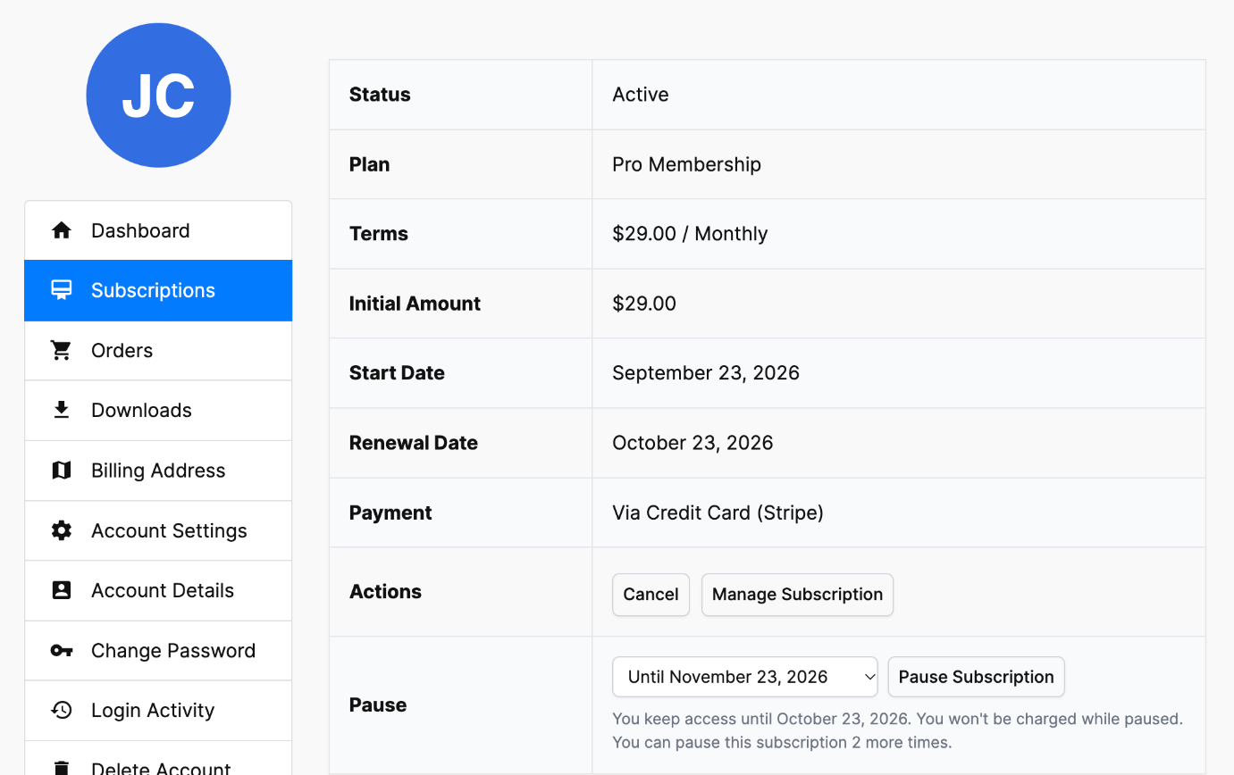Click the $29.00 / Monthly terms value
Viewport: 1234px width, 775px height.
pyautogui.click(x=690, y=234)
